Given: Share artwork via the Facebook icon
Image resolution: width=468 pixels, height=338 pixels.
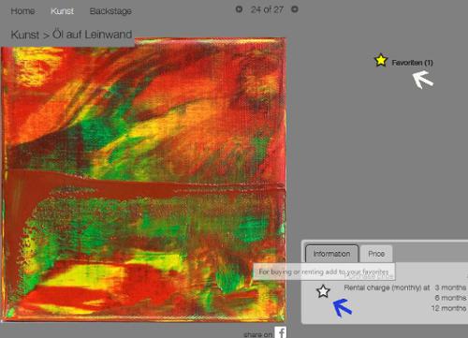Looking at the screenshot, I should click(281, 332).
